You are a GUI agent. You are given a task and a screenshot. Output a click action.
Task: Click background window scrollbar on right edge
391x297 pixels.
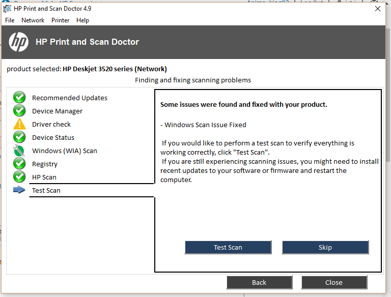click(x=388, y=95)
